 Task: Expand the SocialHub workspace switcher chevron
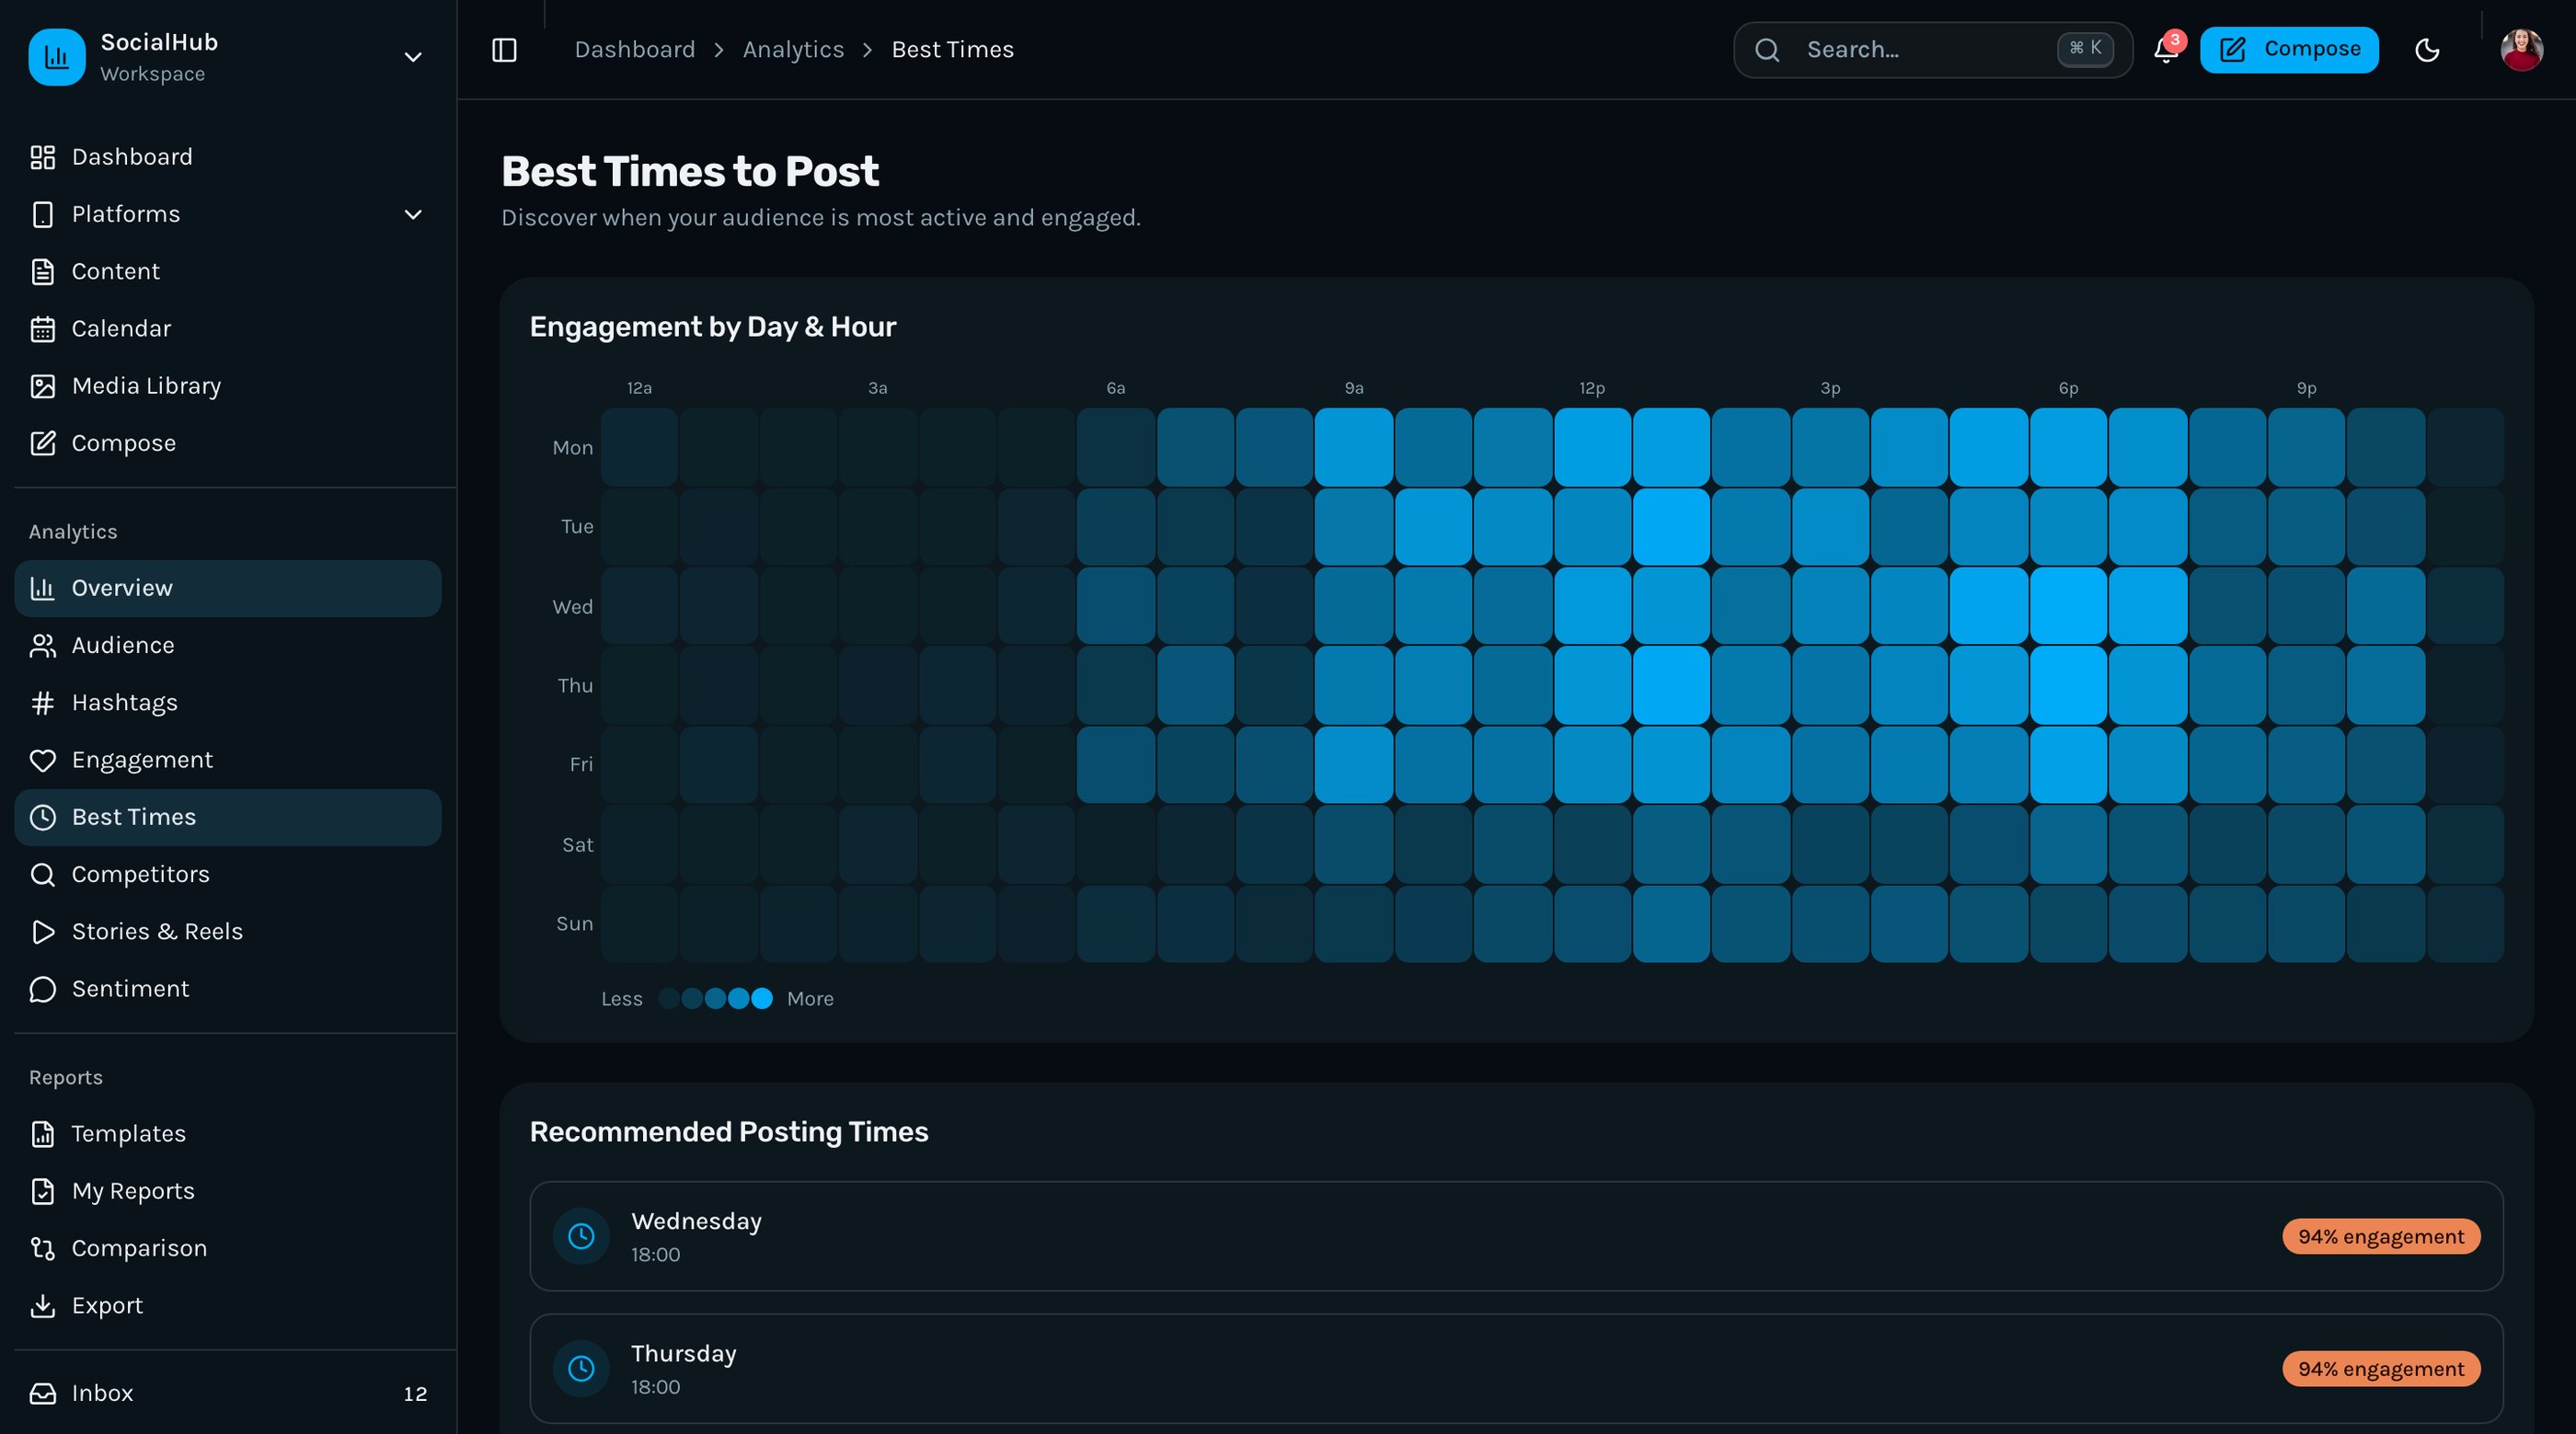click(413, 57)
